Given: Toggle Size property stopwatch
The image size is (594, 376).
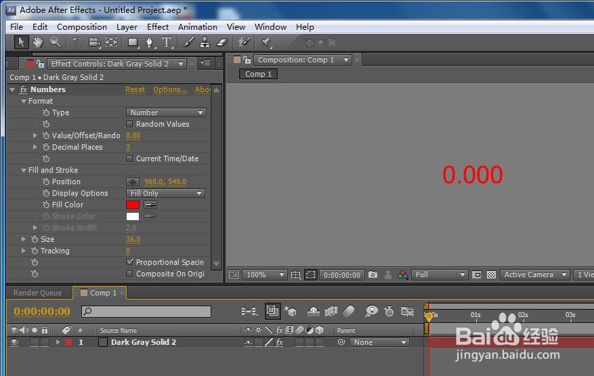Looking at the screenshot, I should click(x=35, y=239).
